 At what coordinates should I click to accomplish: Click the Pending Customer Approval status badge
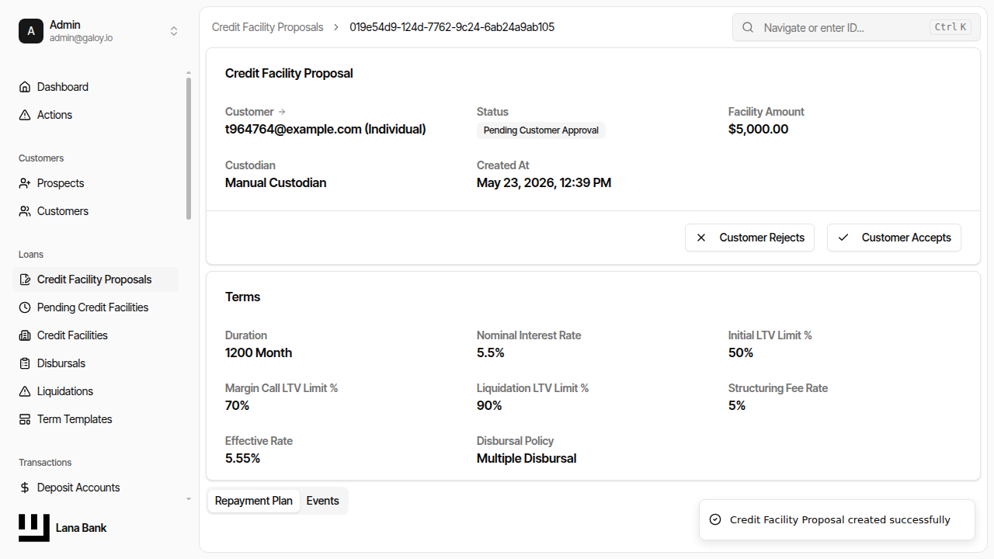tap(541, 130)
